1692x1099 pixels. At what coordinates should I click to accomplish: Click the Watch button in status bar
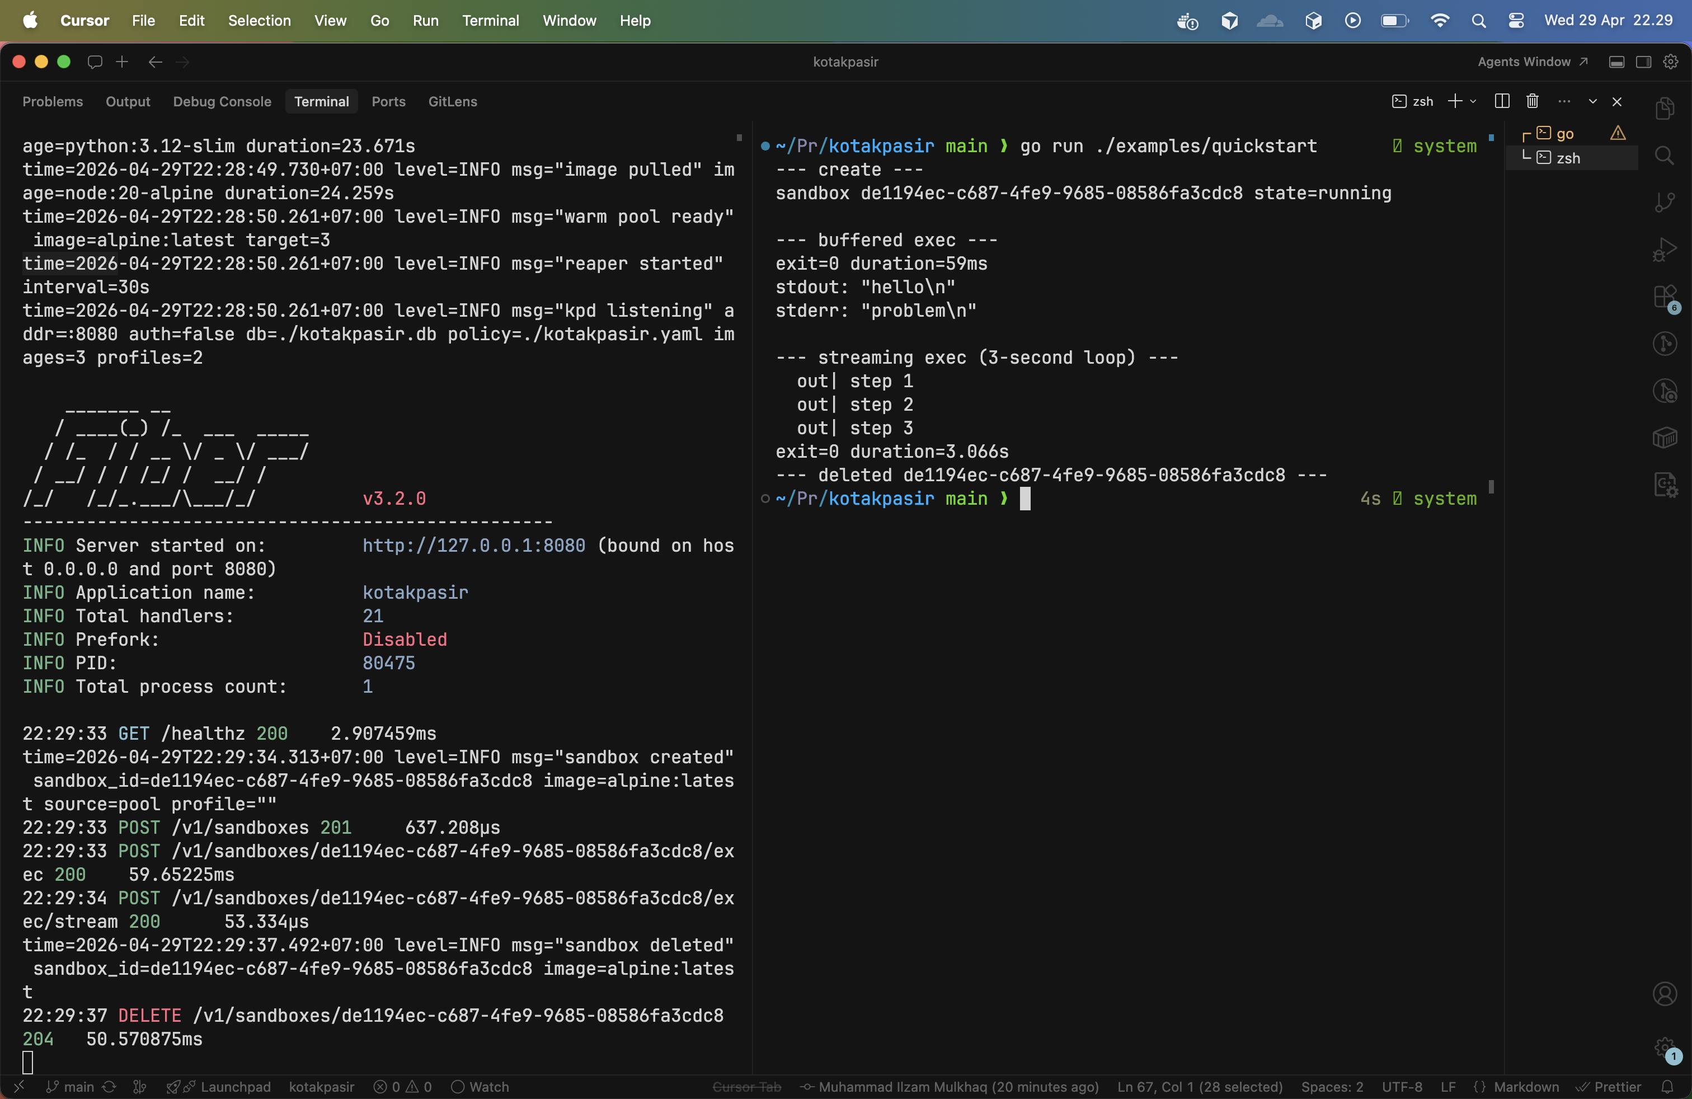pyautogui.click(x=481, y=1086)
